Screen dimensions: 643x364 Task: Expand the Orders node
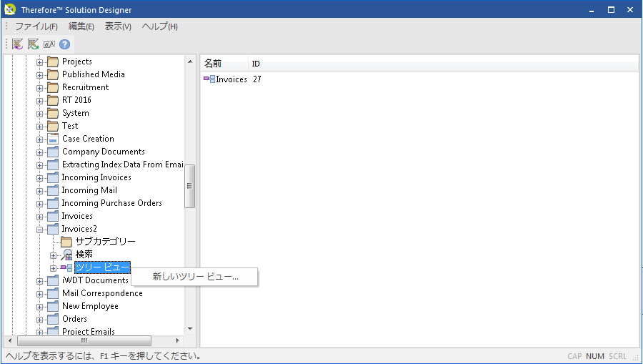click(39, 320)
